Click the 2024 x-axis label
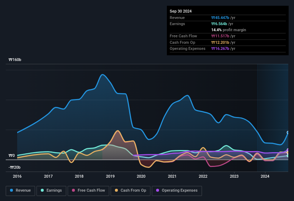The width and height of the screenshot is (294, 201). click(265, 176)
